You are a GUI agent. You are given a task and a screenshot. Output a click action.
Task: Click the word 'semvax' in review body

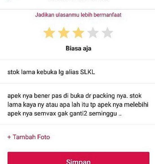45,113
